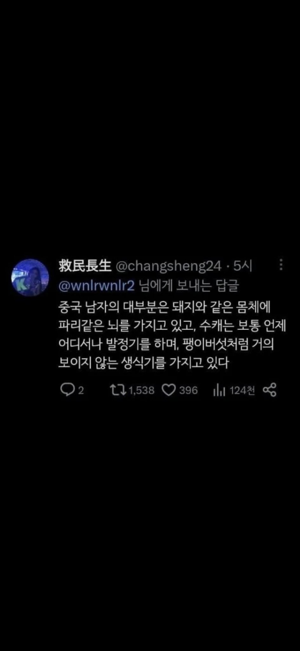
Task: Click the empty black area below the tweet
Action: coord(150,524)
